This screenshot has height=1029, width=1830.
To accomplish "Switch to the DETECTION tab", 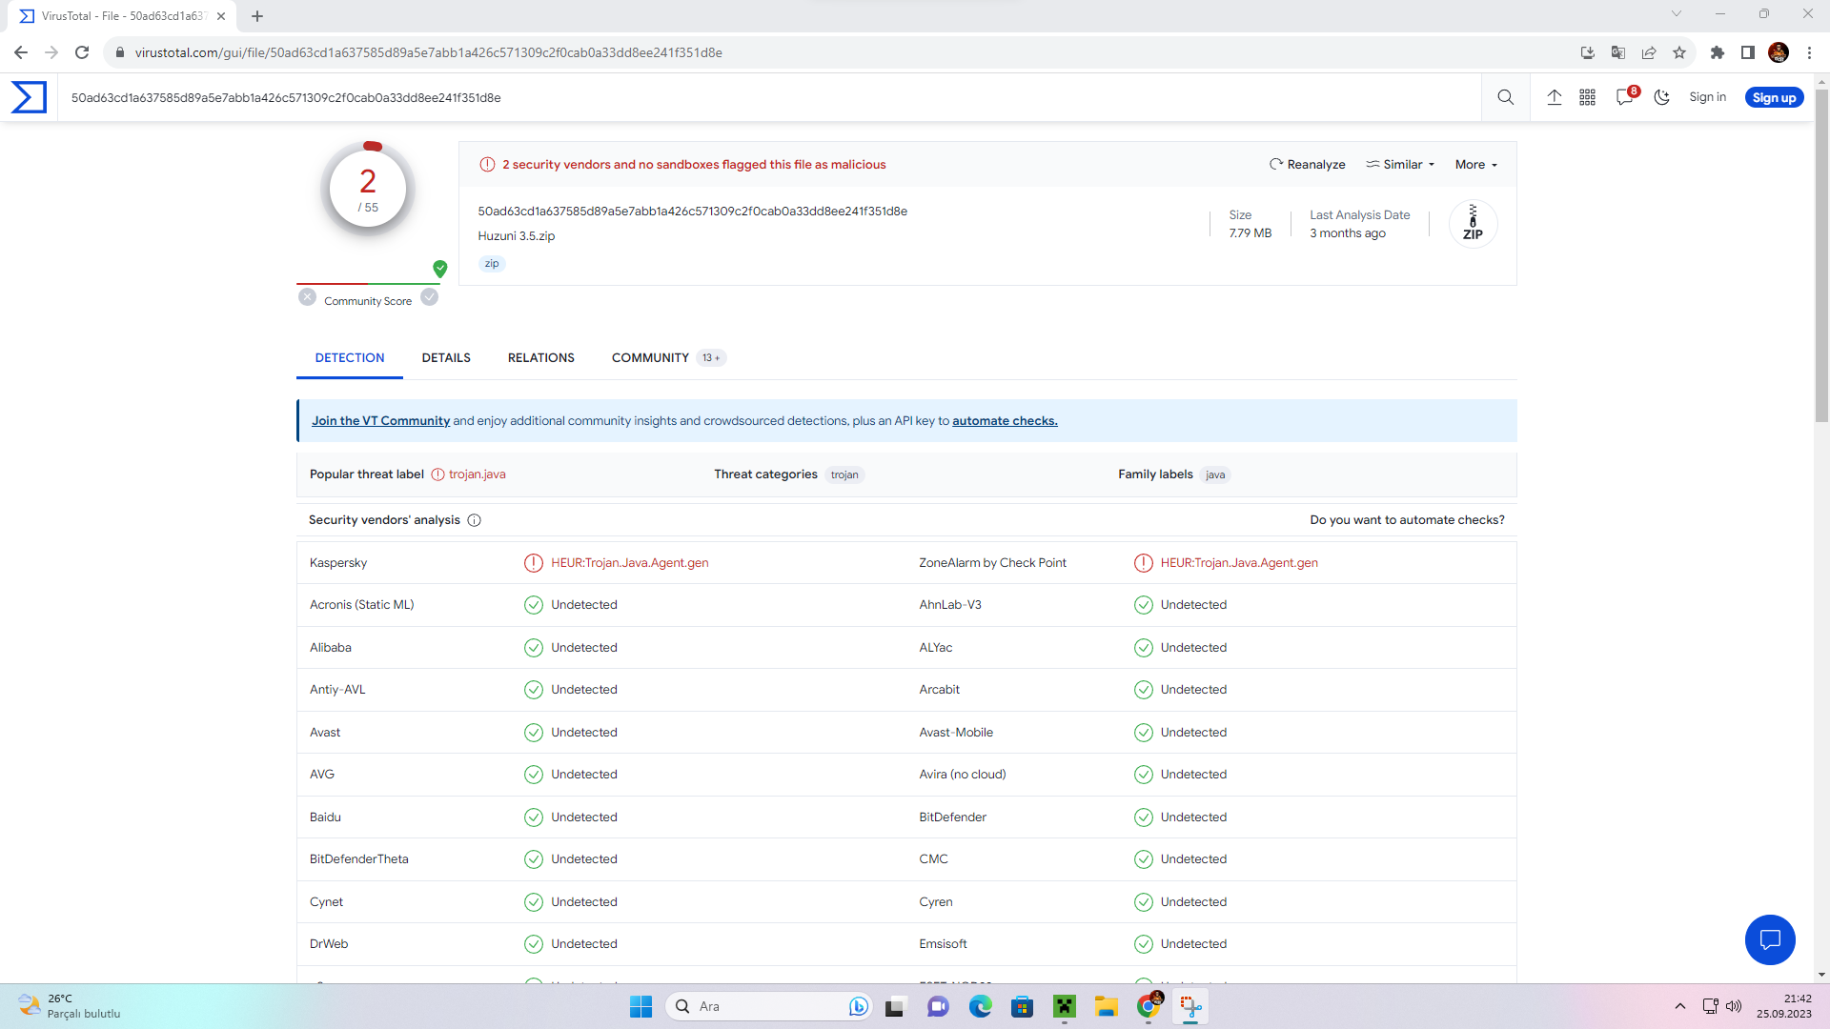I will point(350,358).
